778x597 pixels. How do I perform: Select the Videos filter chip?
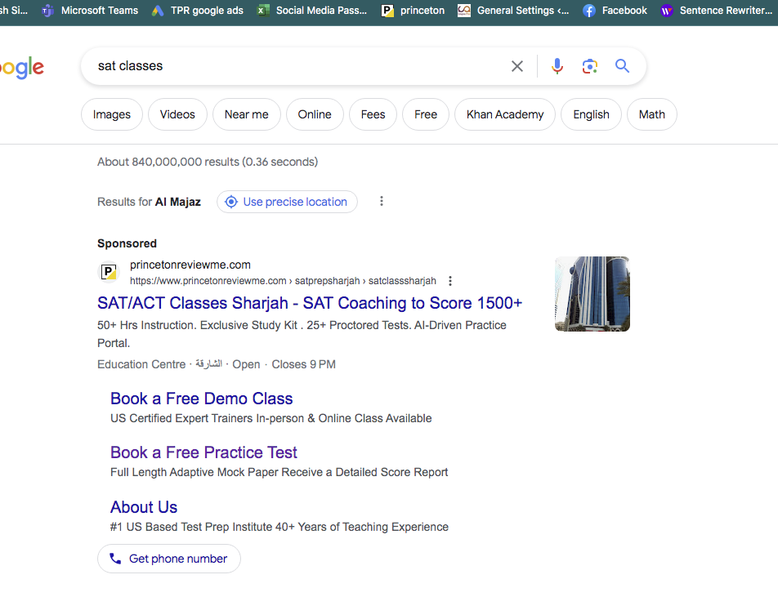(177, 114)
